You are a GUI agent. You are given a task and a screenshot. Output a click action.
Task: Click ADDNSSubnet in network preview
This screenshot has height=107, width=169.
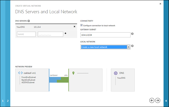[28, 82]
